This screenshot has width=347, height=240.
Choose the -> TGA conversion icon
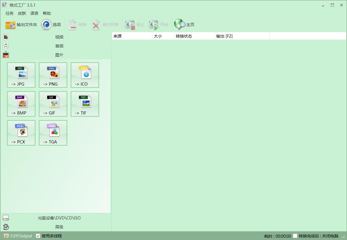pyautogui.click(x=53, y=133)
